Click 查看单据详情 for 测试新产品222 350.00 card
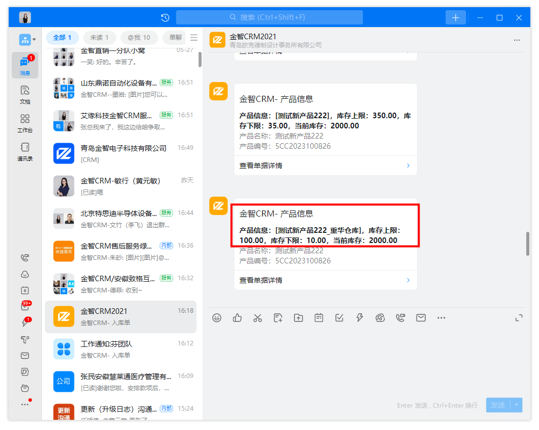Viewport: 539px width, 430px height. pyautogui.click(x=326, y=166)
